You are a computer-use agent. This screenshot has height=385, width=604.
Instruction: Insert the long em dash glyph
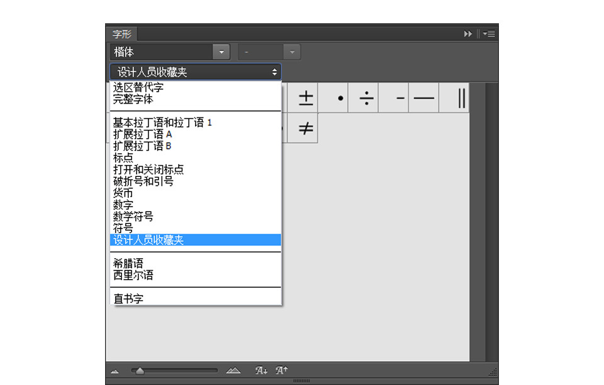(423, 98)
